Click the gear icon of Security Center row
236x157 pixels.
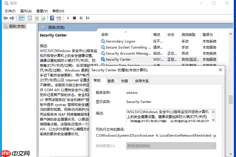103,59
